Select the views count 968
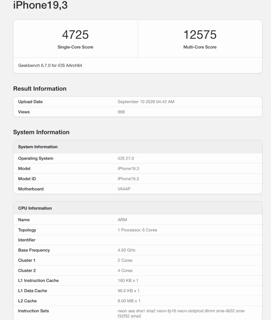271x320 pixels. pyautogui.click(x=121, y=112)
